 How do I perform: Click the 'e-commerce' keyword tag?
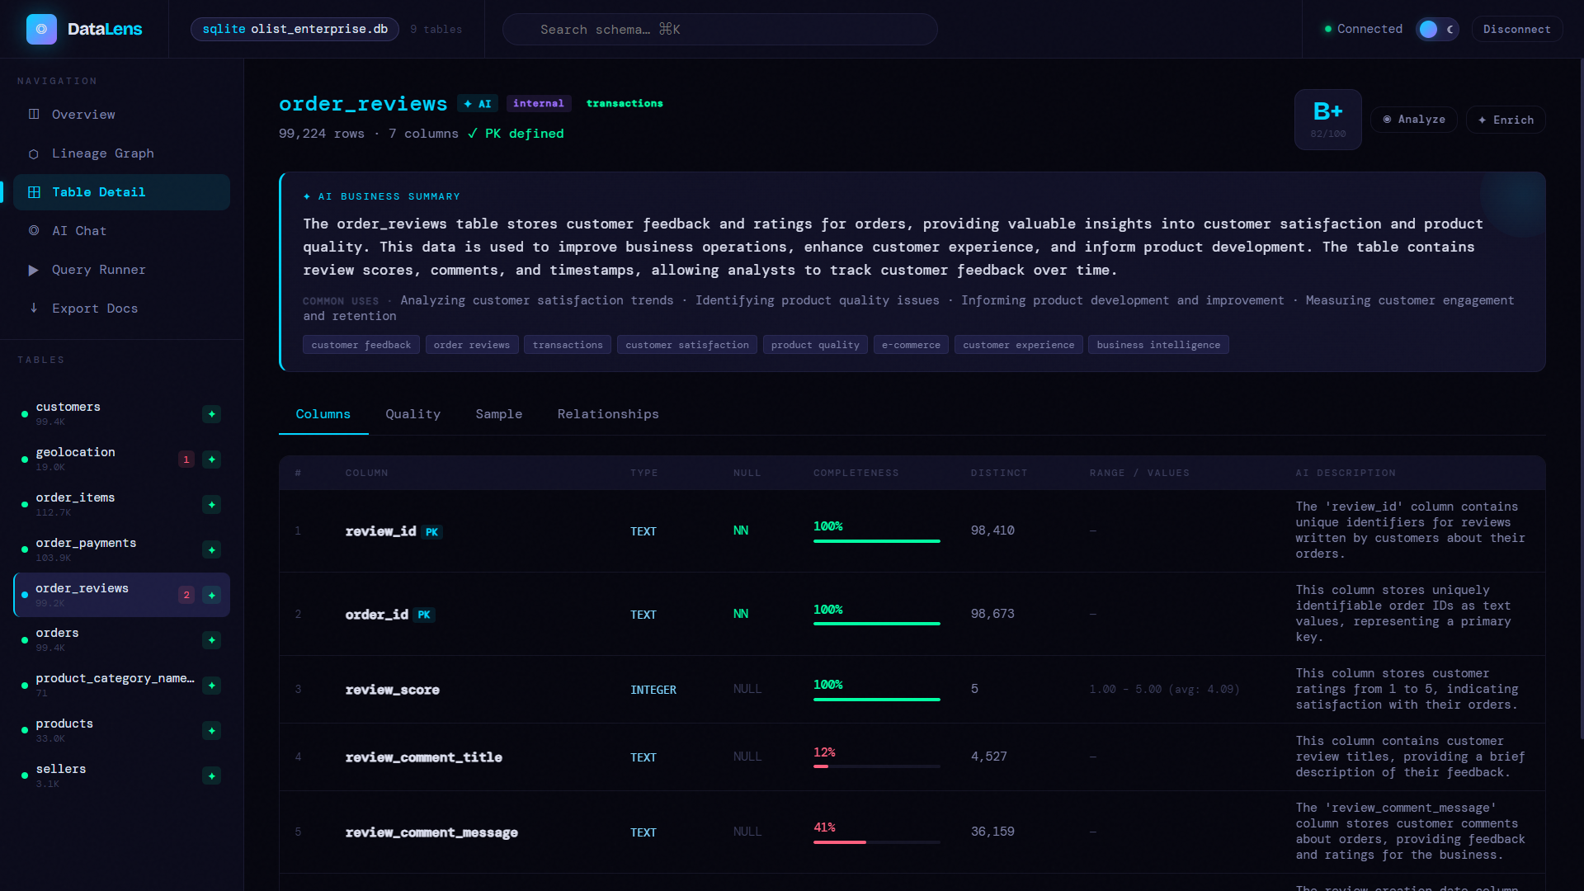pos(911,345)
